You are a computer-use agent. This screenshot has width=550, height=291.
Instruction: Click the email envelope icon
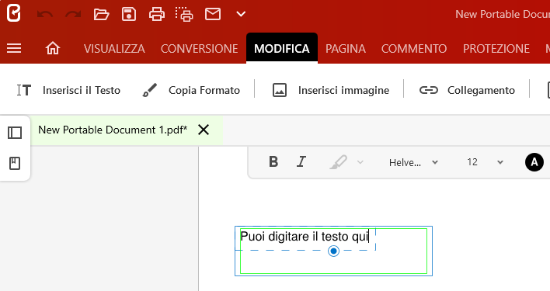(213, 15)
